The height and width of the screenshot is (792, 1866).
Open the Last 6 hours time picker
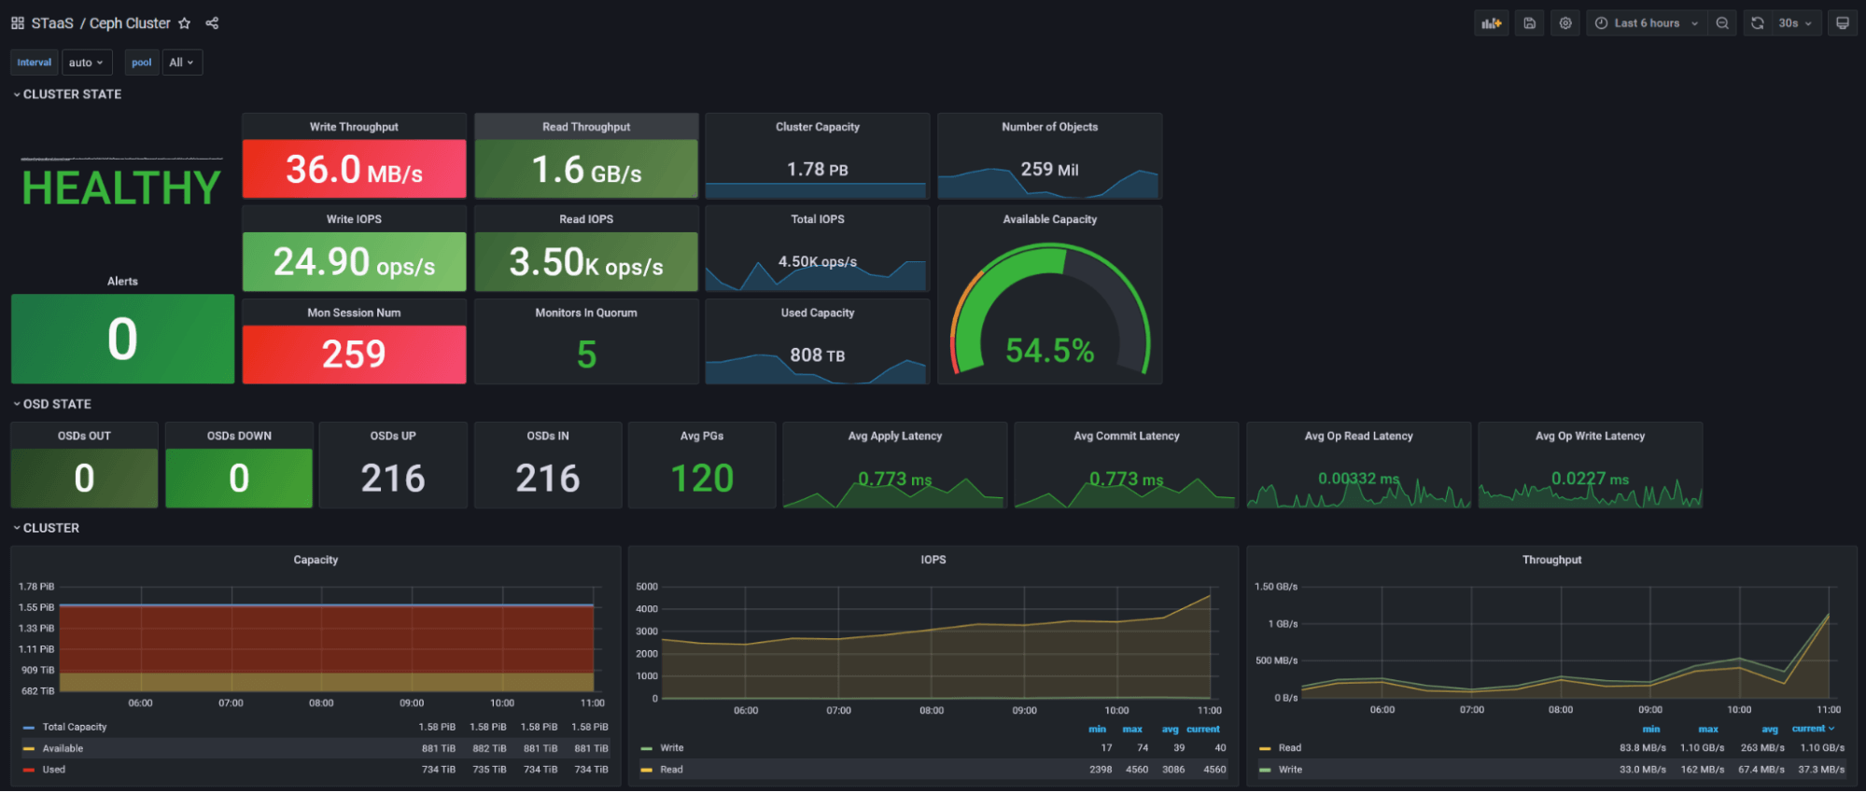(1648, 23)
